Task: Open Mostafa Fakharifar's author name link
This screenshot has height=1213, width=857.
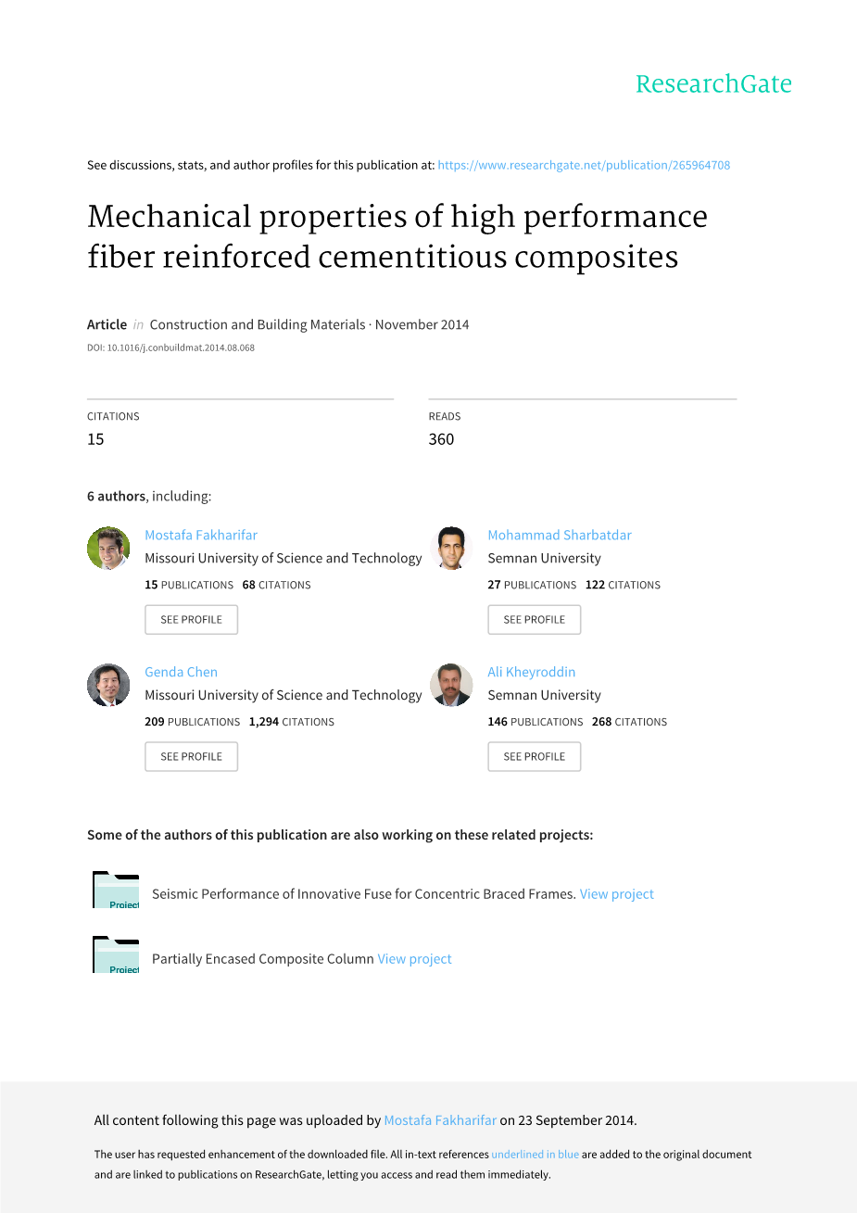Action: pyautogui.click(x=201, y=535)
